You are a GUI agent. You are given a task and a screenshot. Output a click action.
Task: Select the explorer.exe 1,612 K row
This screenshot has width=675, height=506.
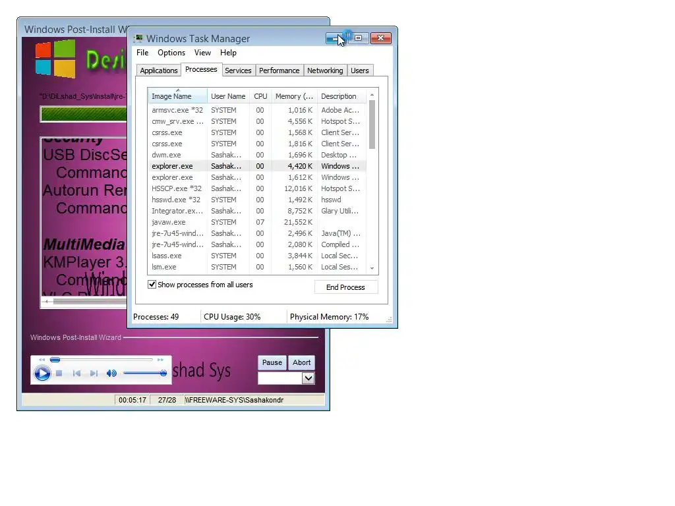point(257,177)
